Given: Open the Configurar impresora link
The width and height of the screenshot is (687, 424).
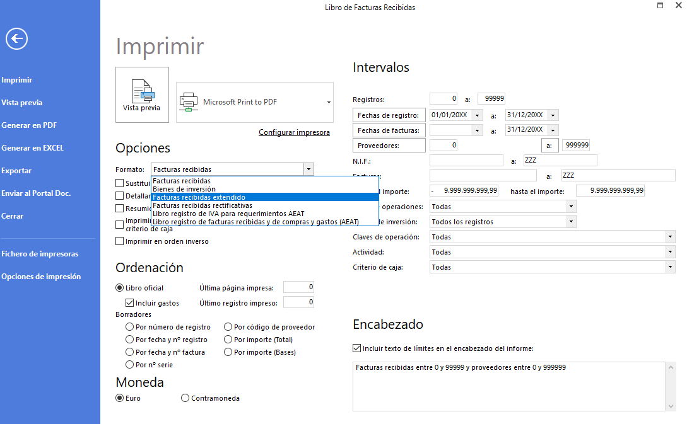Looking at the screenshot, I should pos(294,132).
